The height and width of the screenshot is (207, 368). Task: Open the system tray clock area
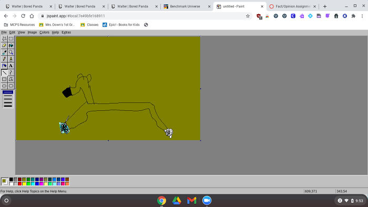(351, 201)
